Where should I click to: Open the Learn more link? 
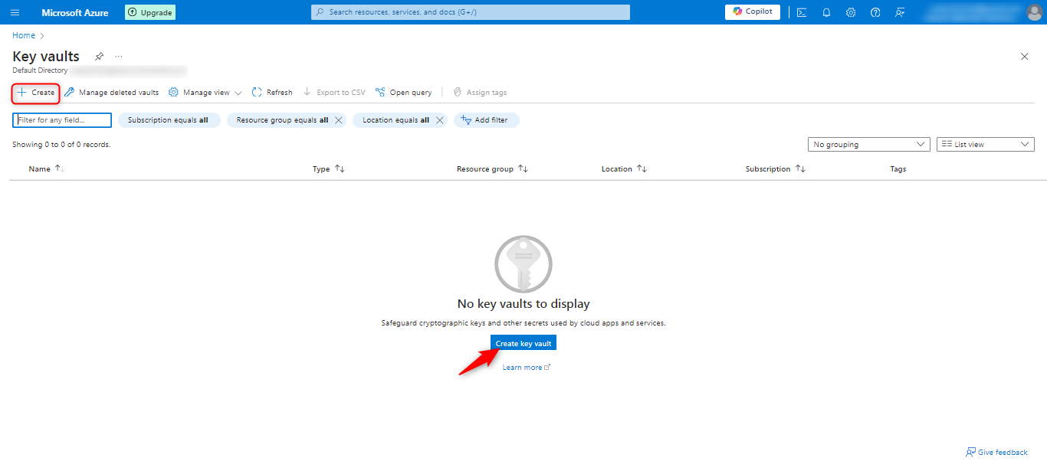(527, 368)
